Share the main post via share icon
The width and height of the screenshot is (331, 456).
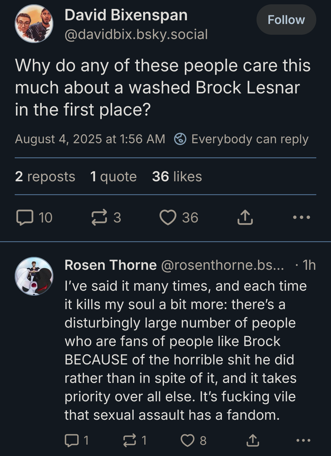(245, 218)
